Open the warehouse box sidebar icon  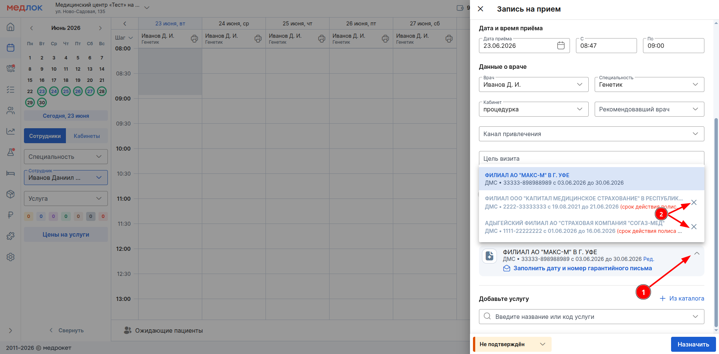[10, 194]
